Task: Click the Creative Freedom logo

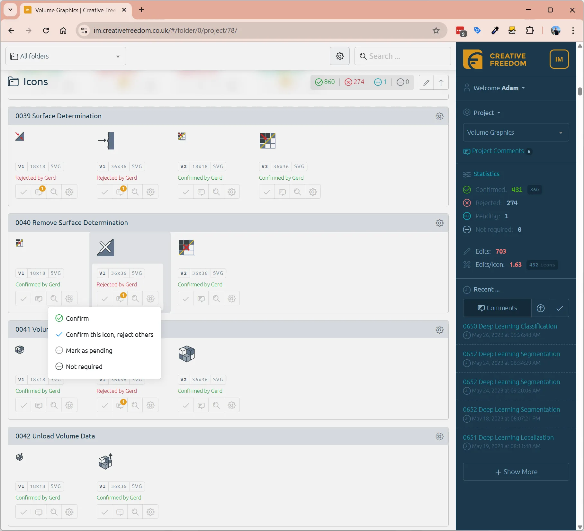Action: click(495, 59)
